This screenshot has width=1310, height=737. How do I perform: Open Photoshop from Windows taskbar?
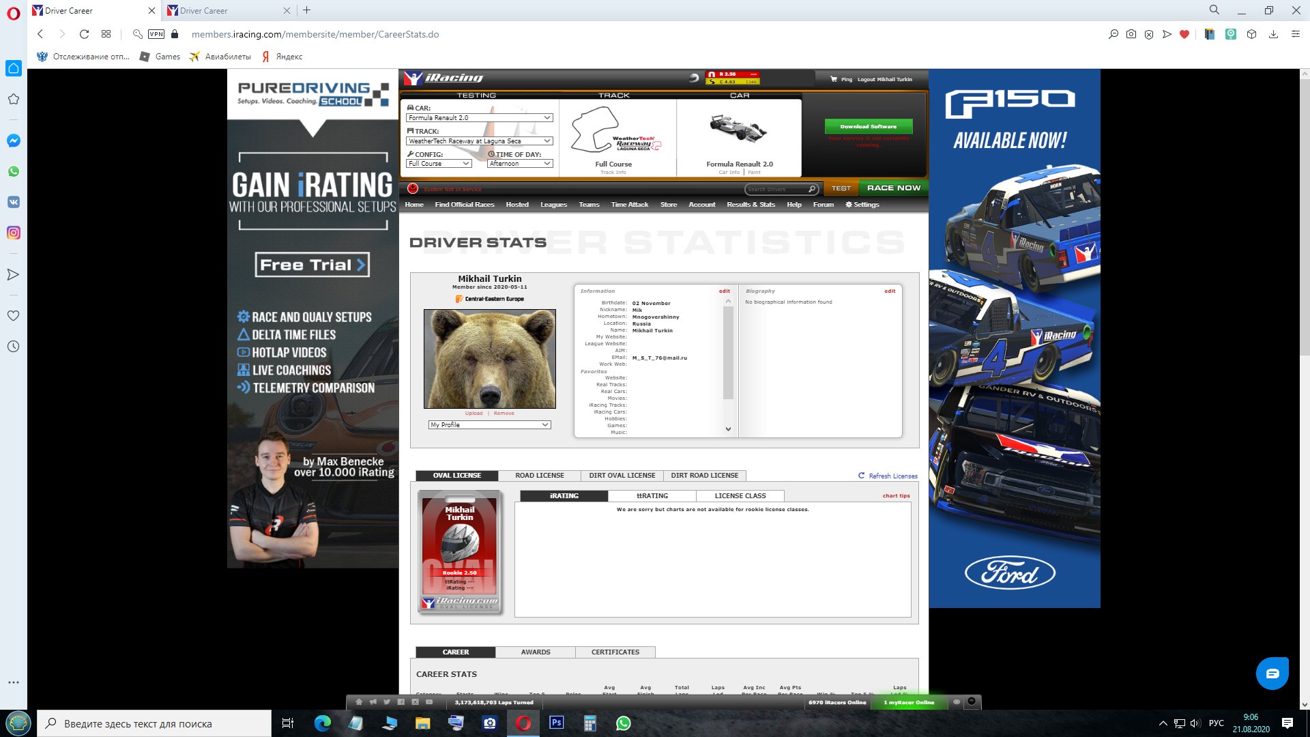556,723
